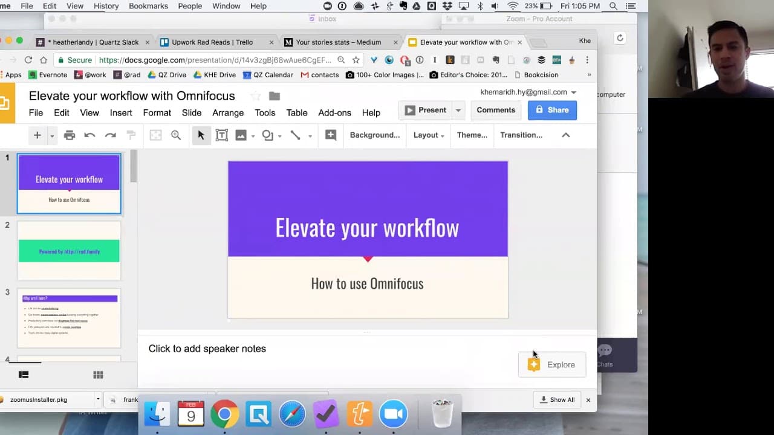Print the presentation via printer icon
The image size is (774, 435).
70,135
